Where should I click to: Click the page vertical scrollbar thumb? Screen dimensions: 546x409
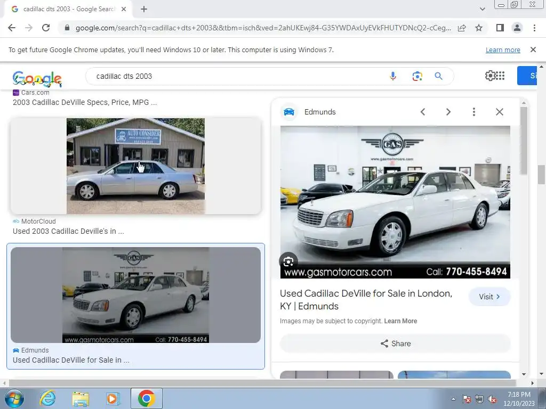click(541, 175)
